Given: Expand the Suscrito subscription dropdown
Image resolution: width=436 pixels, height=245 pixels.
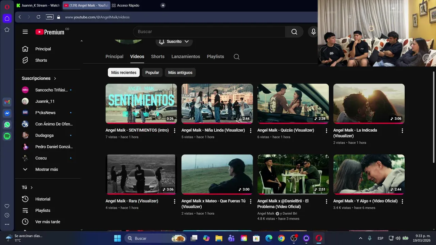Looking at the screenshot, I should click(174, 42).
